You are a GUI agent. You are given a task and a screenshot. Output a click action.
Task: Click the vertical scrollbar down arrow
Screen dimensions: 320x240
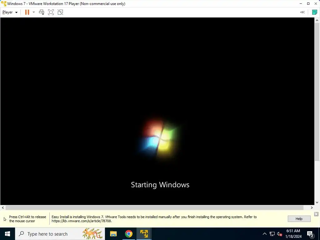click(317, 202)
